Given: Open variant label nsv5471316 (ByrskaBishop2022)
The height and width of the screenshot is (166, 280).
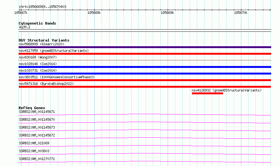Looking at the screenshot, I should click(46, 84).
